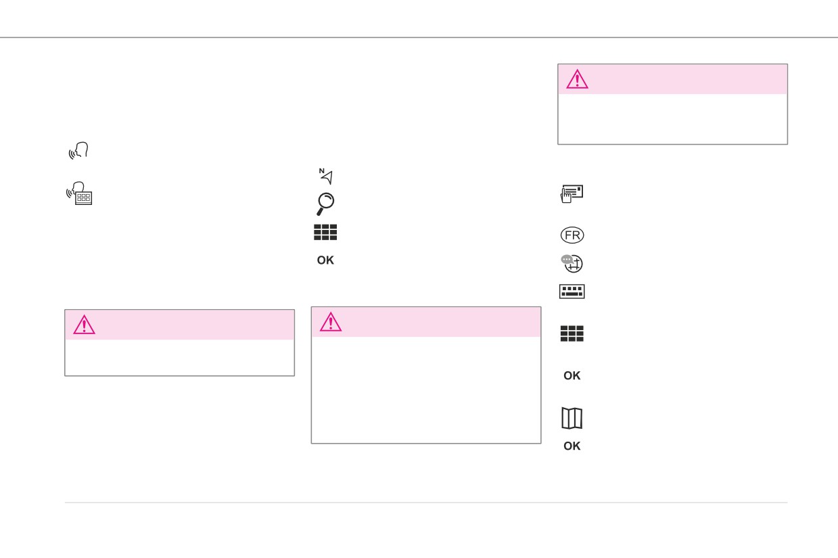Viewport: 838px width, 558px height.
Task: Click white body of warning box under voice icons
Action: [179, 357]
